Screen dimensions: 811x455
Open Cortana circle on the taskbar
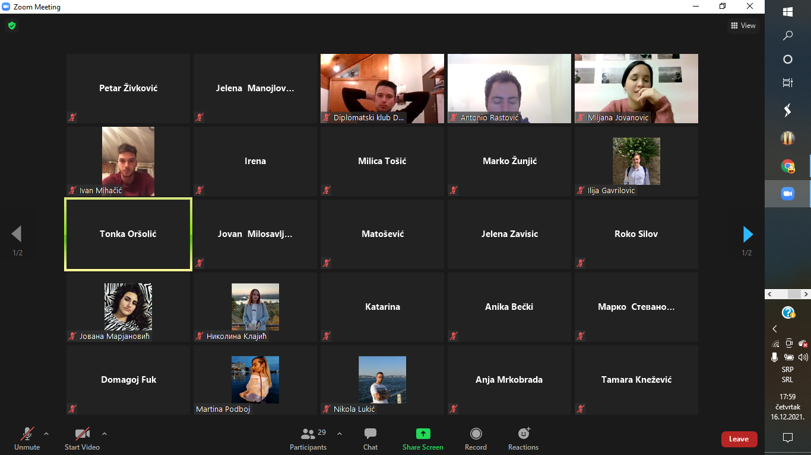(788, 59)
